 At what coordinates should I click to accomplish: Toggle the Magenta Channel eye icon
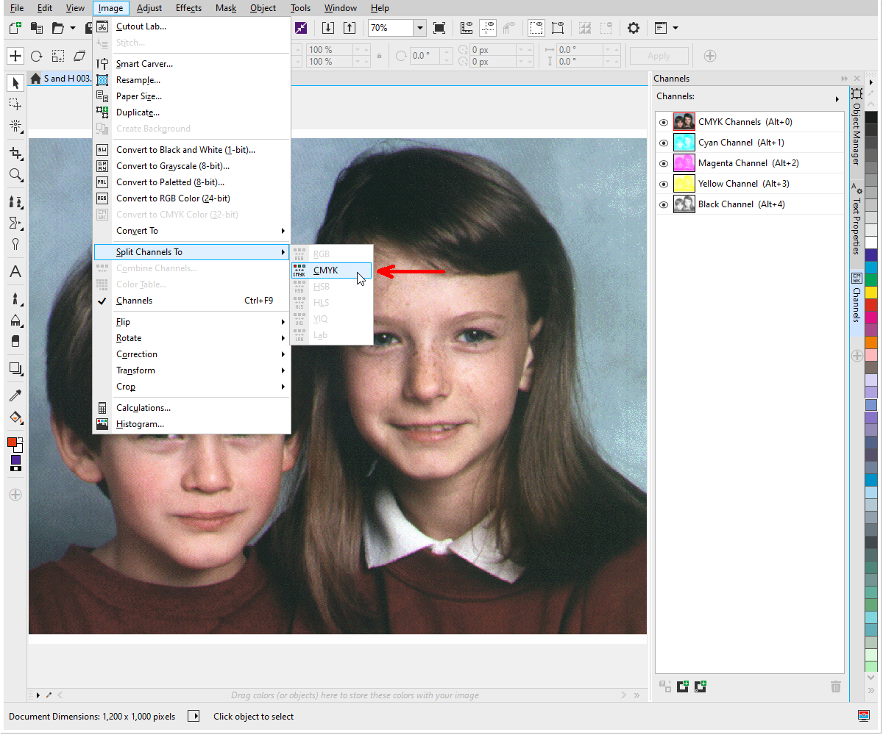coord(663,163)
